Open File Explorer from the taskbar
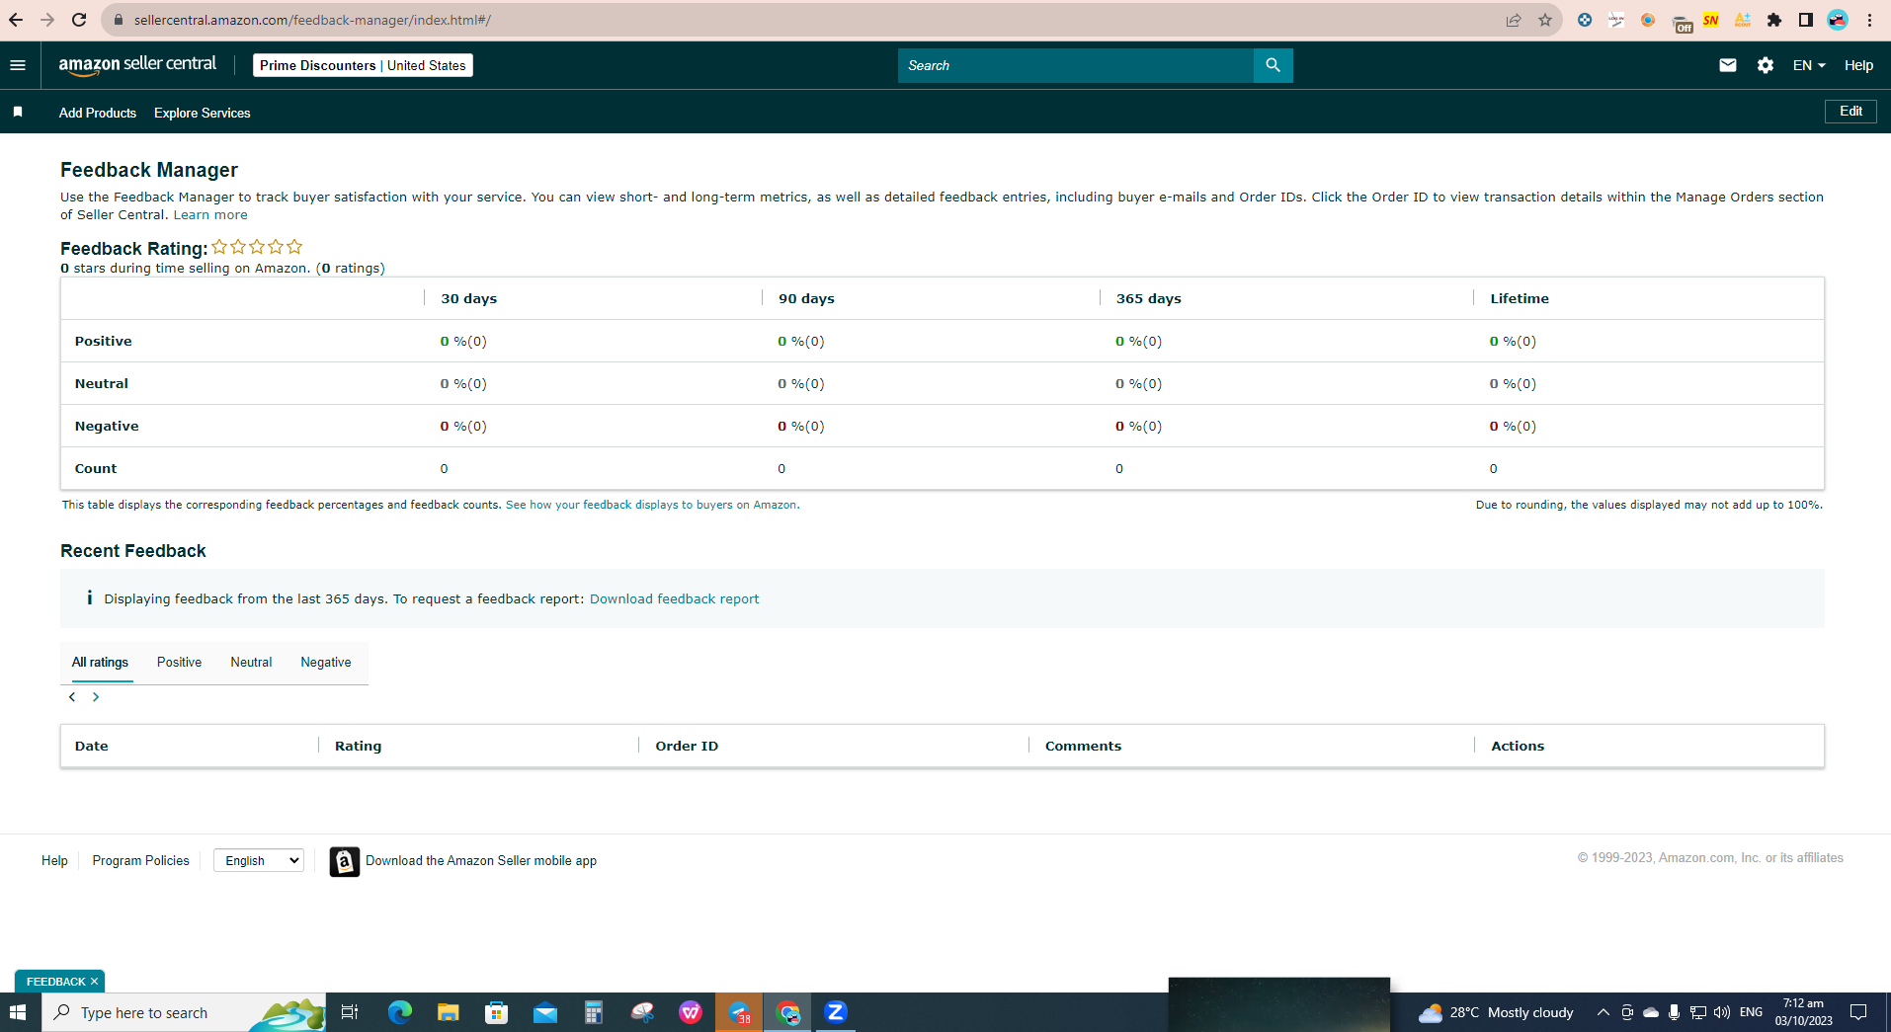 point(449,1012)
